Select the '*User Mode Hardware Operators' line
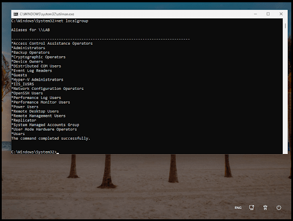 [x=44, y=129]
